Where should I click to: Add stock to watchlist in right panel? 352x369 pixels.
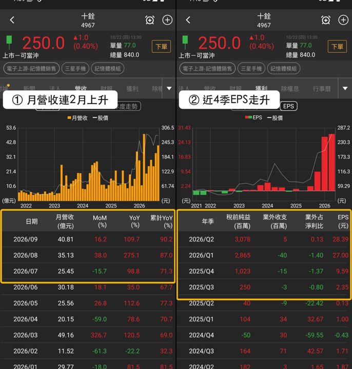pyautogui.click(x=343, y=20)
